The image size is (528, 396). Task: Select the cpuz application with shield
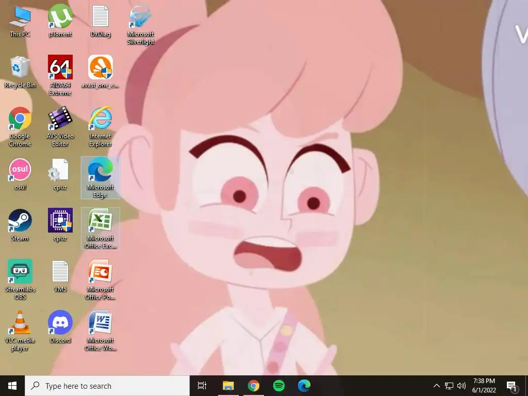pos(60,226)
